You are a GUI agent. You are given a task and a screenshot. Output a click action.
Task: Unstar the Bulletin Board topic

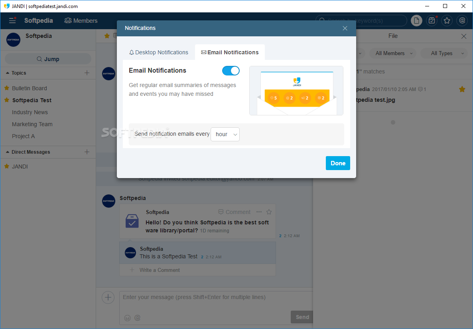pyautogui.click(x=7, y=88)
